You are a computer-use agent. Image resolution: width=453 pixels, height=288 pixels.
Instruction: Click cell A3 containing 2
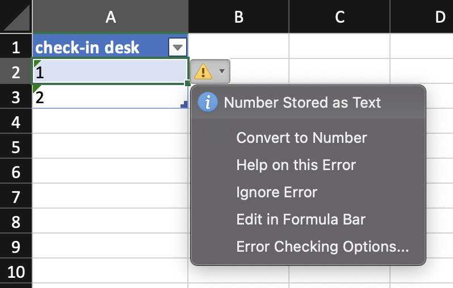tap(108, 98)
